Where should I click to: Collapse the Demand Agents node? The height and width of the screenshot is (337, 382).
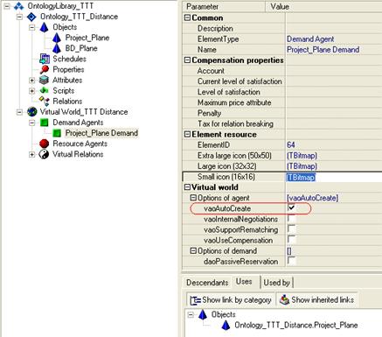pyautogui.click(x=32, y=123)
